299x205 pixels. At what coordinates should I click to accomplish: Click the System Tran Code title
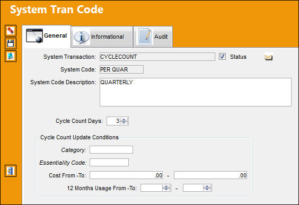tap(57, 10)
